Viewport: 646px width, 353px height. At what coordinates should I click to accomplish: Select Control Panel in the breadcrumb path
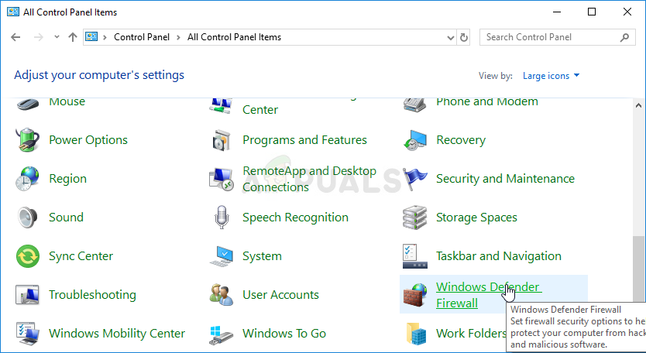tap(140, 37)
